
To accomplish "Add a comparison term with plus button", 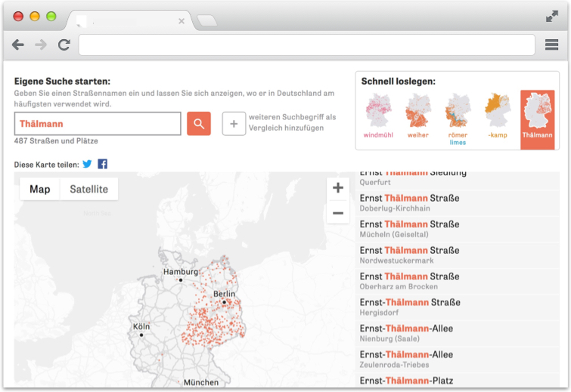I will (234, 123).
